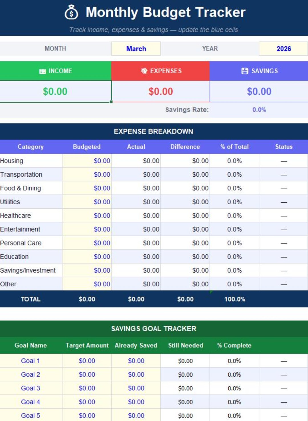Select the green income total $0.00 cell

[x=55, y=91]
